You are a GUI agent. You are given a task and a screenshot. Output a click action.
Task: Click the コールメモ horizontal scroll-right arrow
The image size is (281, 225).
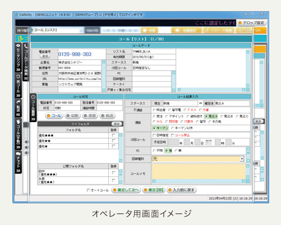[243, 181]
